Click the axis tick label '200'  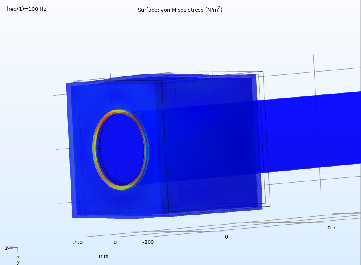78,243
